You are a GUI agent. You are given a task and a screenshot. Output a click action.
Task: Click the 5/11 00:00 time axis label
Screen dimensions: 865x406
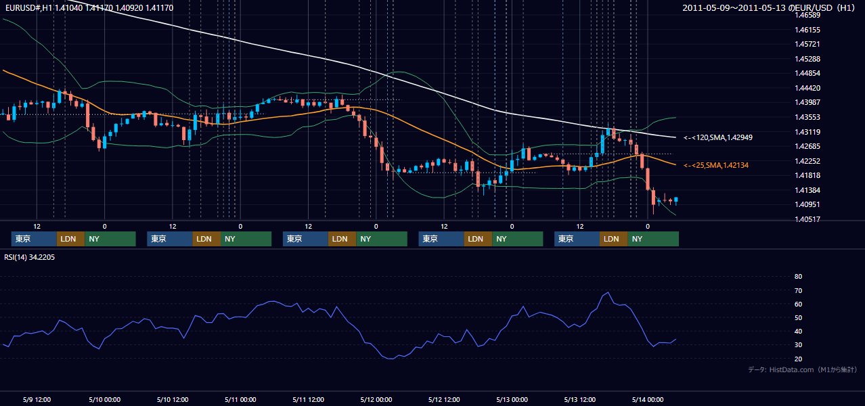[x=240, y=399]
